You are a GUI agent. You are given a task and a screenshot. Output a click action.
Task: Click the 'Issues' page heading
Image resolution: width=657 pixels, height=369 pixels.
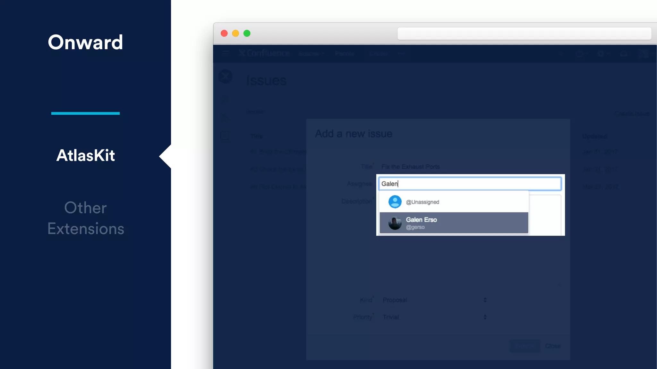pyautogui.click(x=266, y=80)
